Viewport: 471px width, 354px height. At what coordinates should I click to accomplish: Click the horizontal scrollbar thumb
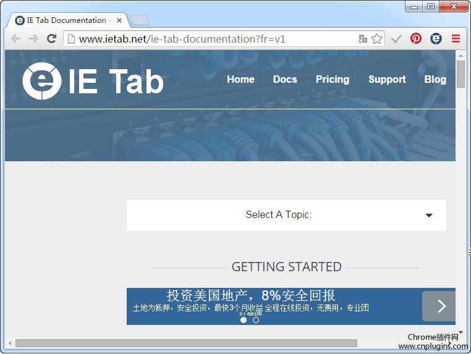coord(186,343)
